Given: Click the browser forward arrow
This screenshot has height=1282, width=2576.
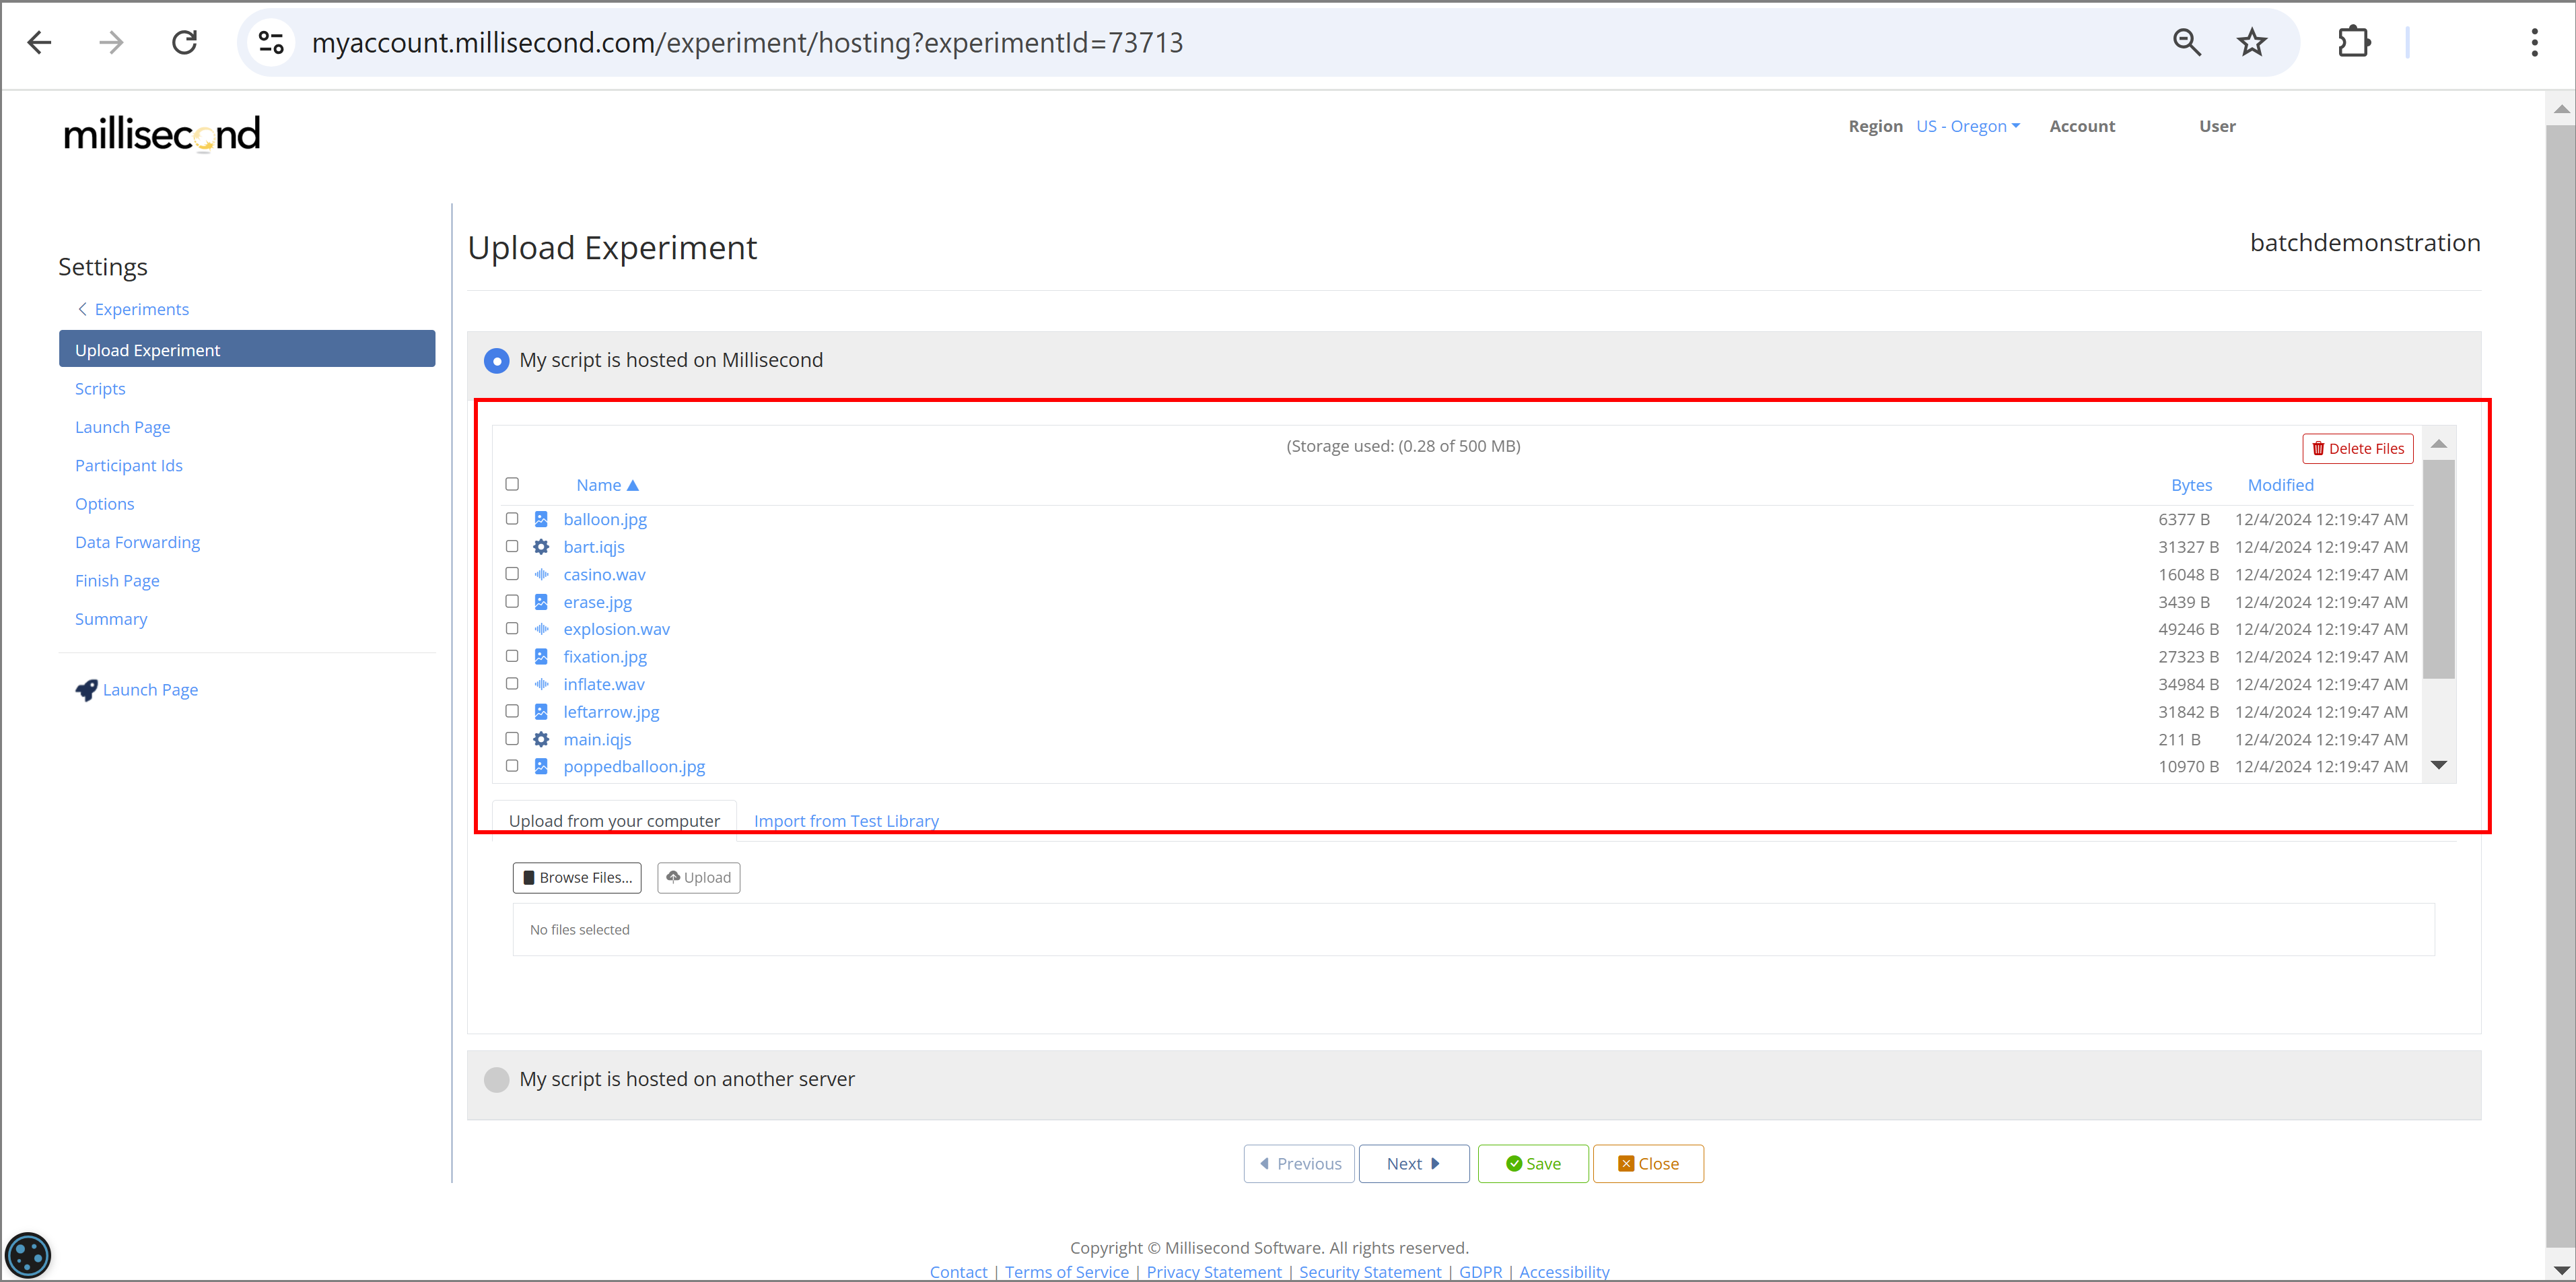Looking at the screenshot, I should coord(111,42).
